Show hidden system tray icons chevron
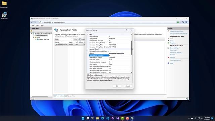The height and width of the screenshot is (121, 215). pyautogui.click(x=189, y=118)
